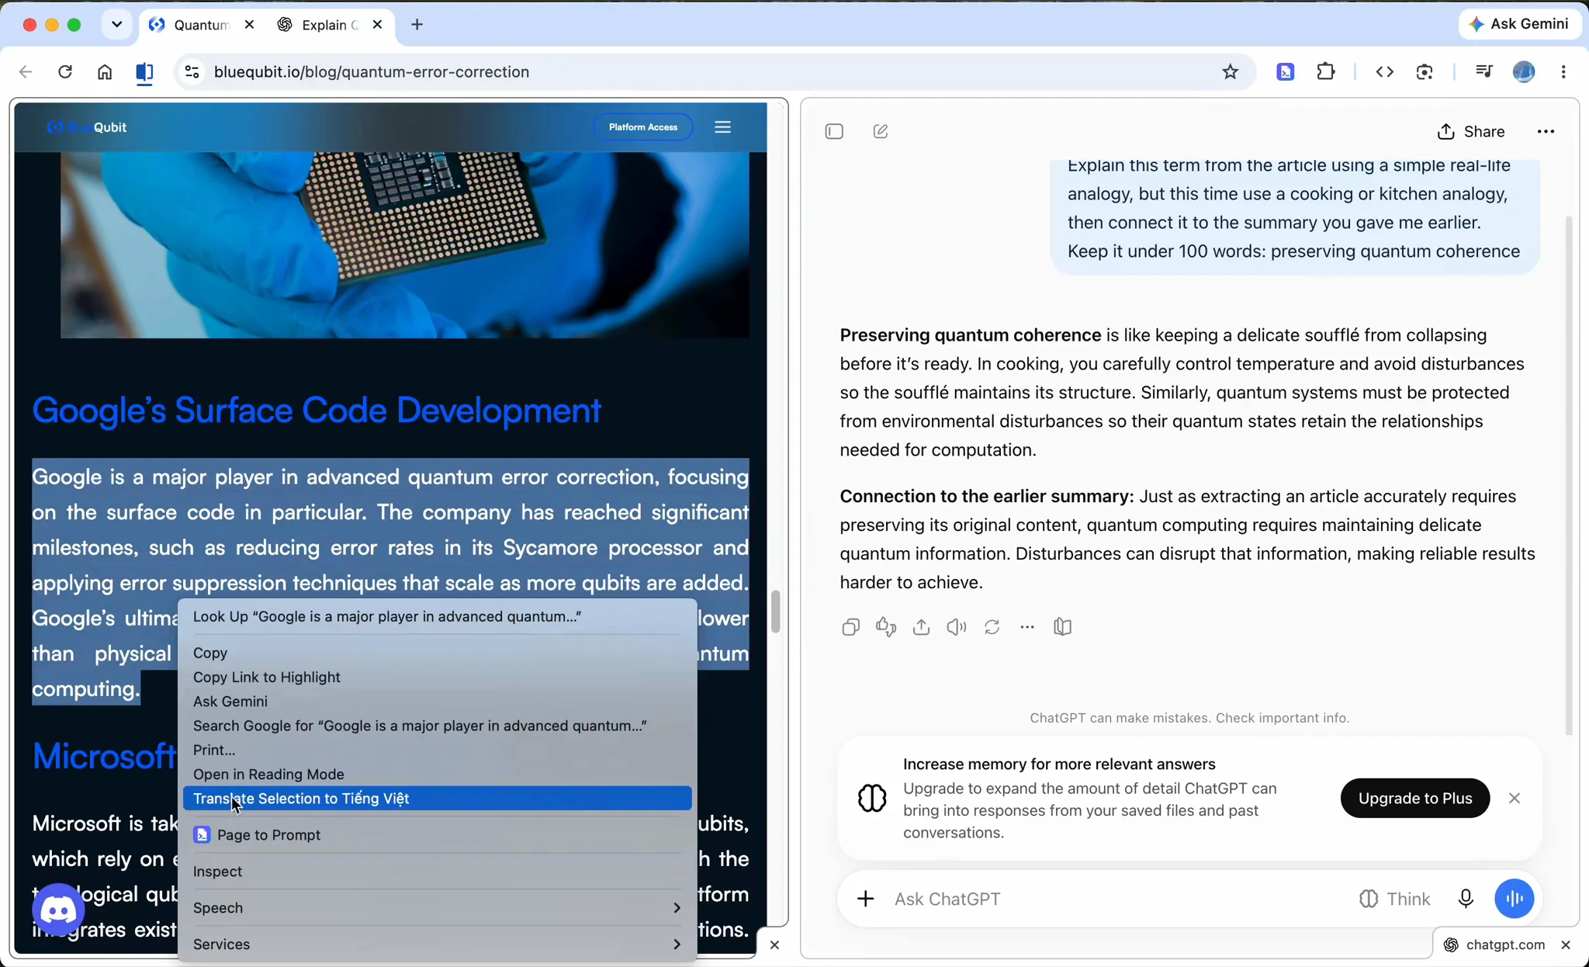1589x967 pixels.
Task: Click the sources book icon under response
Action: (x=1063, y=627)
